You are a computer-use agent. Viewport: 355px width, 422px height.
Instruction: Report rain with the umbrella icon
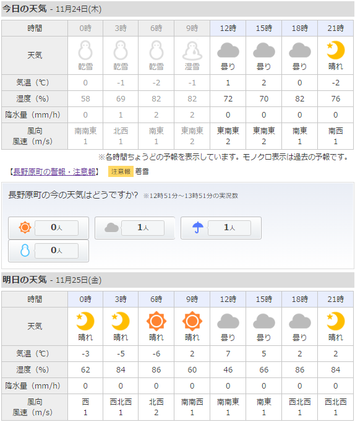198,228
